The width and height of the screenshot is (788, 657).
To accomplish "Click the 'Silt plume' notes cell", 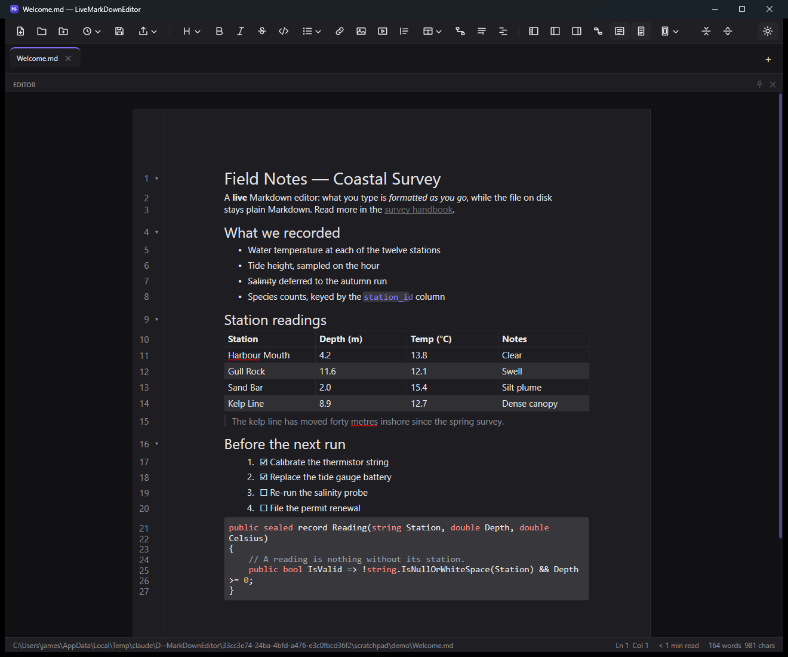I will [x=543, y=387].
